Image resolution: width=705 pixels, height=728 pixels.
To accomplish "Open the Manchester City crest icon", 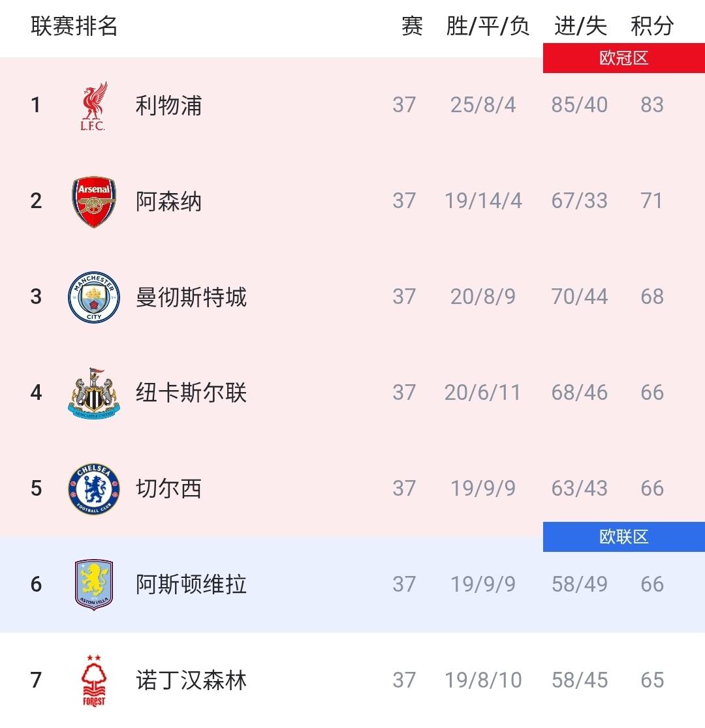I will click(94, 297).
